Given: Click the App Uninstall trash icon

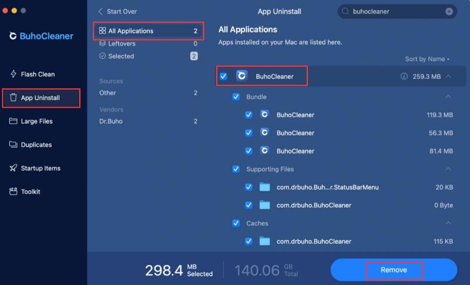Looking at the screenshot, I should (13, 98).
